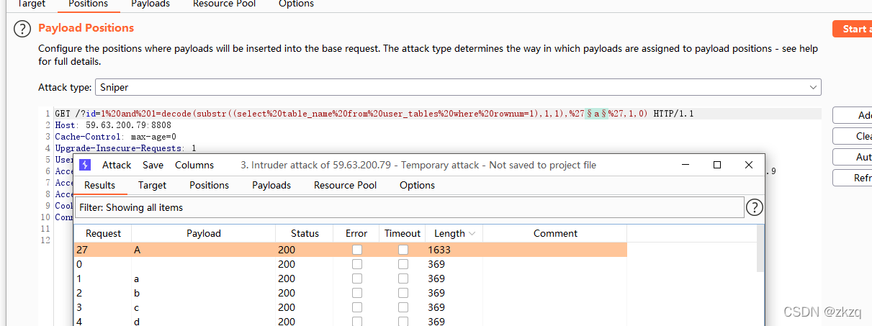Sort results by Length column
This screenshot has width=872, height=326.
tap(454, 233)
